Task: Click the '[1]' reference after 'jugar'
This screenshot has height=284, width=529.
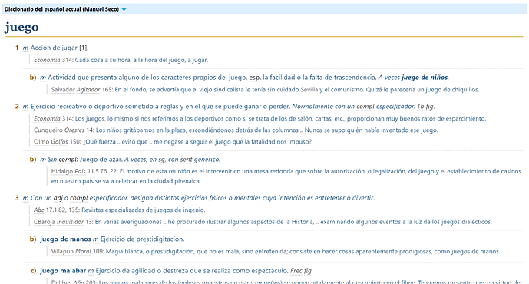Action: pos(83,48)
